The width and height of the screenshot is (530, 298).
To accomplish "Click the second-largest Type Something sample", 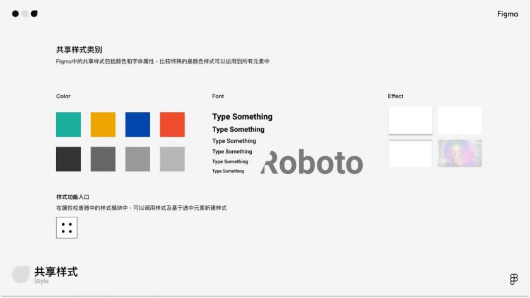I will tap(238, 129).
